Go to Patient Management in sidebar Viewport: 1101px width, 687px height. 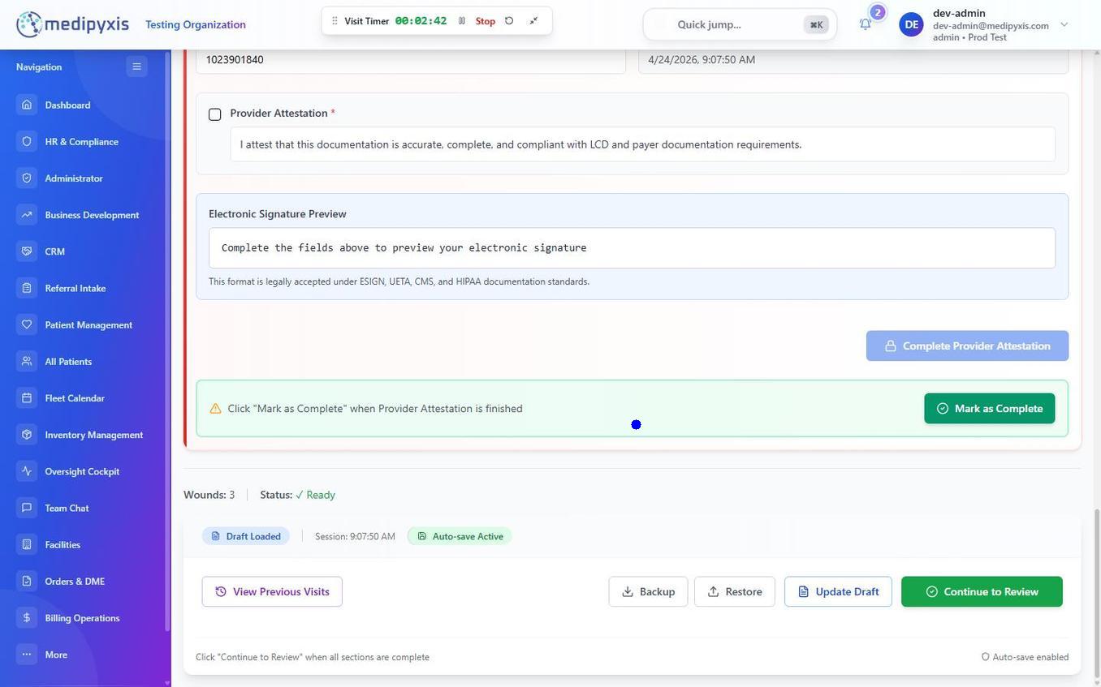point(89,324)
